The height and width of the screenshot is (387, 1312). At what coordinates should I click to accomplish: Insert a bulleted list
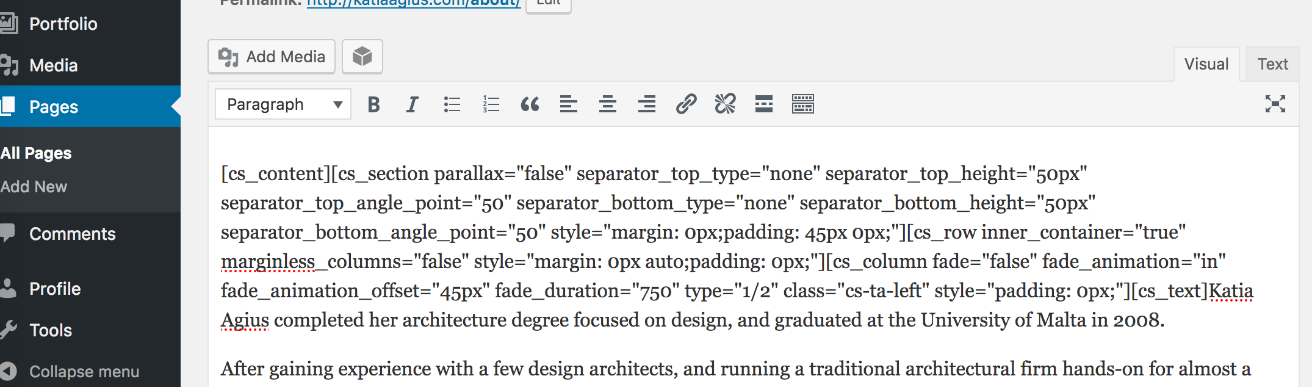coord(452,104)
